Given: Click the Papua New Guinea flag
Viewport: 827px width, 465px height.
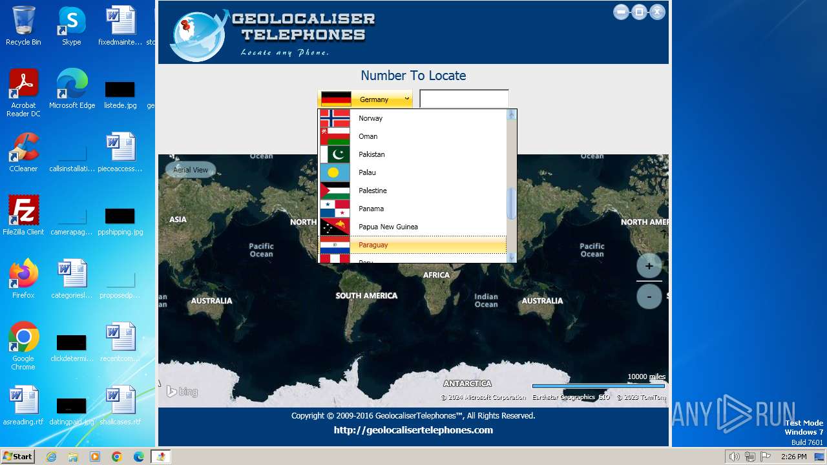Looking at the screenshot, I should pos(335,227).
